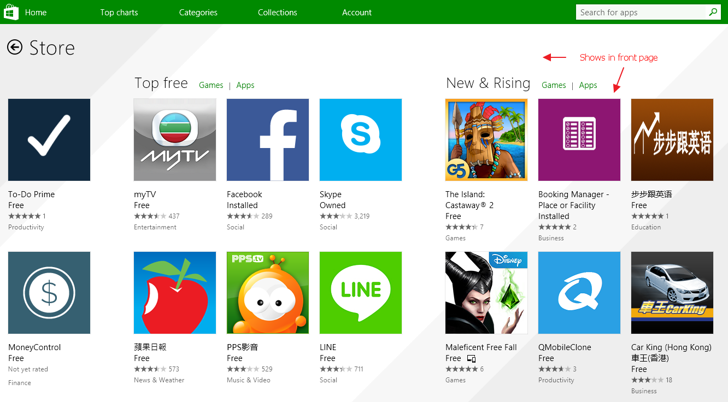Click the Education category label
This screenshot has height=402, width=728.
[x=646, y=227]
